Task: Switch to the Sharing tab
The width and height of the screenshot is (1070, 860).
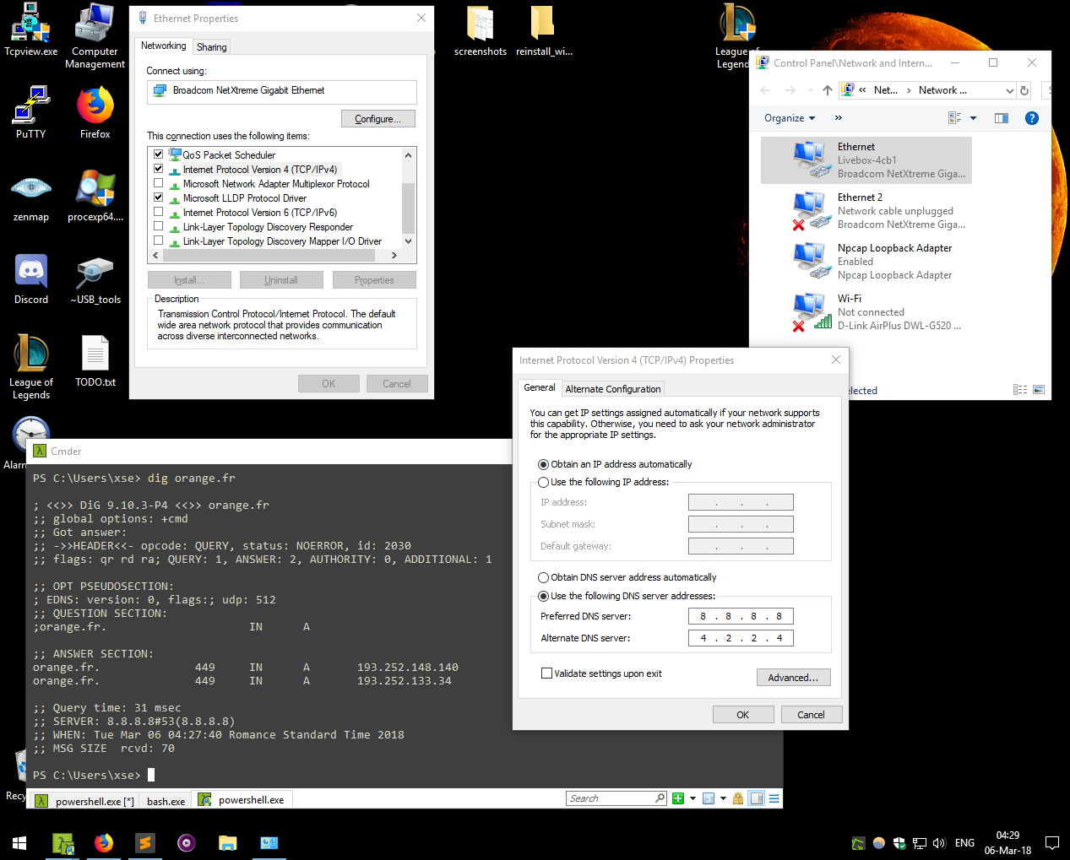Action: point(210,46)
